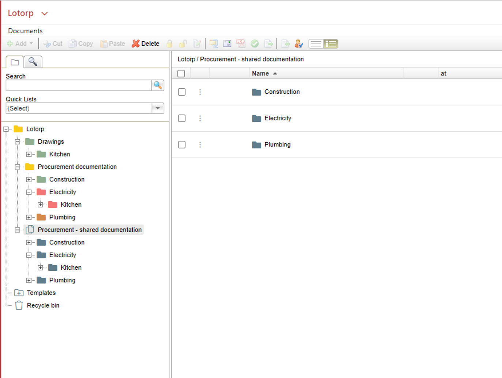Click the yellow Lotorp folder icon
The image size is (502, 378).
point(18,129)
